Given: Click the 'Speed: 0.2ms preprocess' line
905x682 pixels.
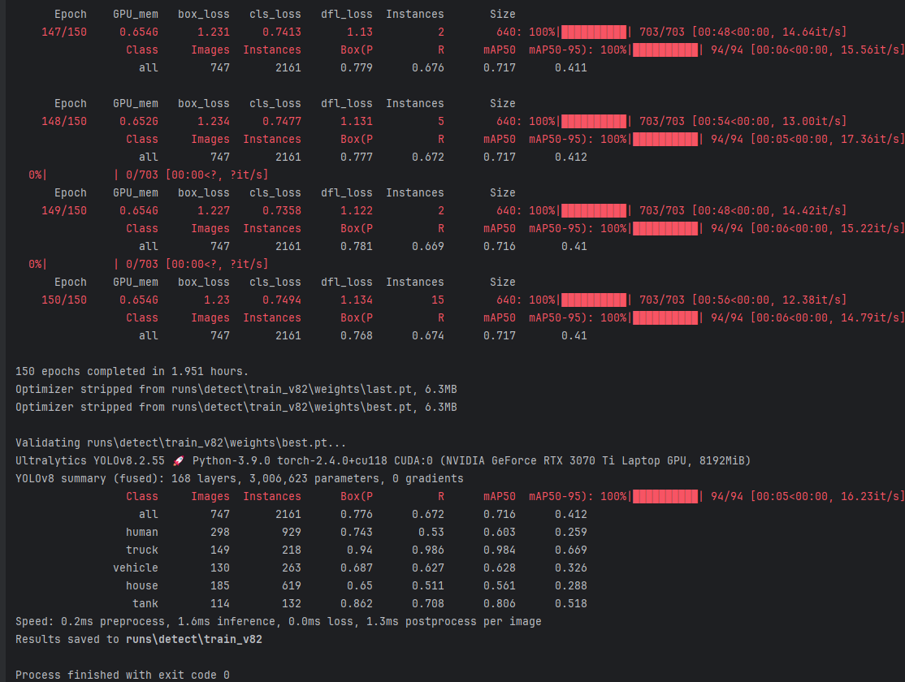Looking at the screenshot, I should (278, 621).
